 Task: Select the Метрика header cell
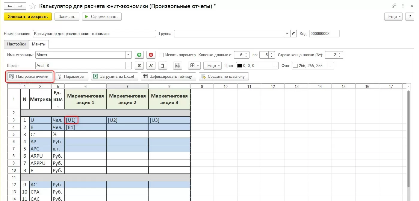click(x=40, y=99)
